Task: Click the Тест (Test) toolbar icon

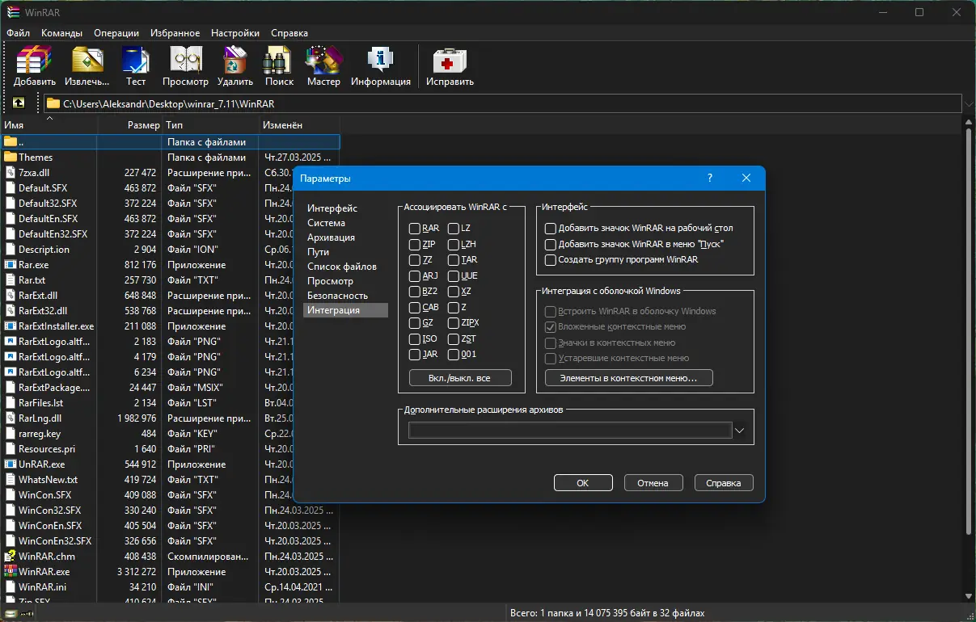Action: (135, 65)
